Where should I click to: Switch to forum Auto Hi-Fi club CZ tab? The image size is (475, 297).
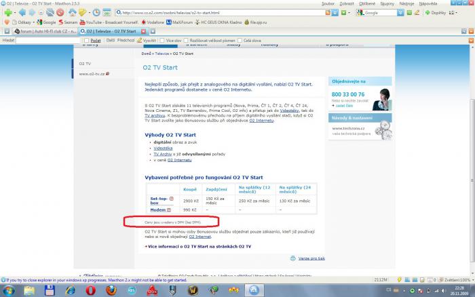pyautogui.click(x=45, y=31)
